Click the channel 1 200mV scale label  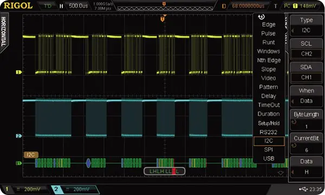[x=32, y=189]
